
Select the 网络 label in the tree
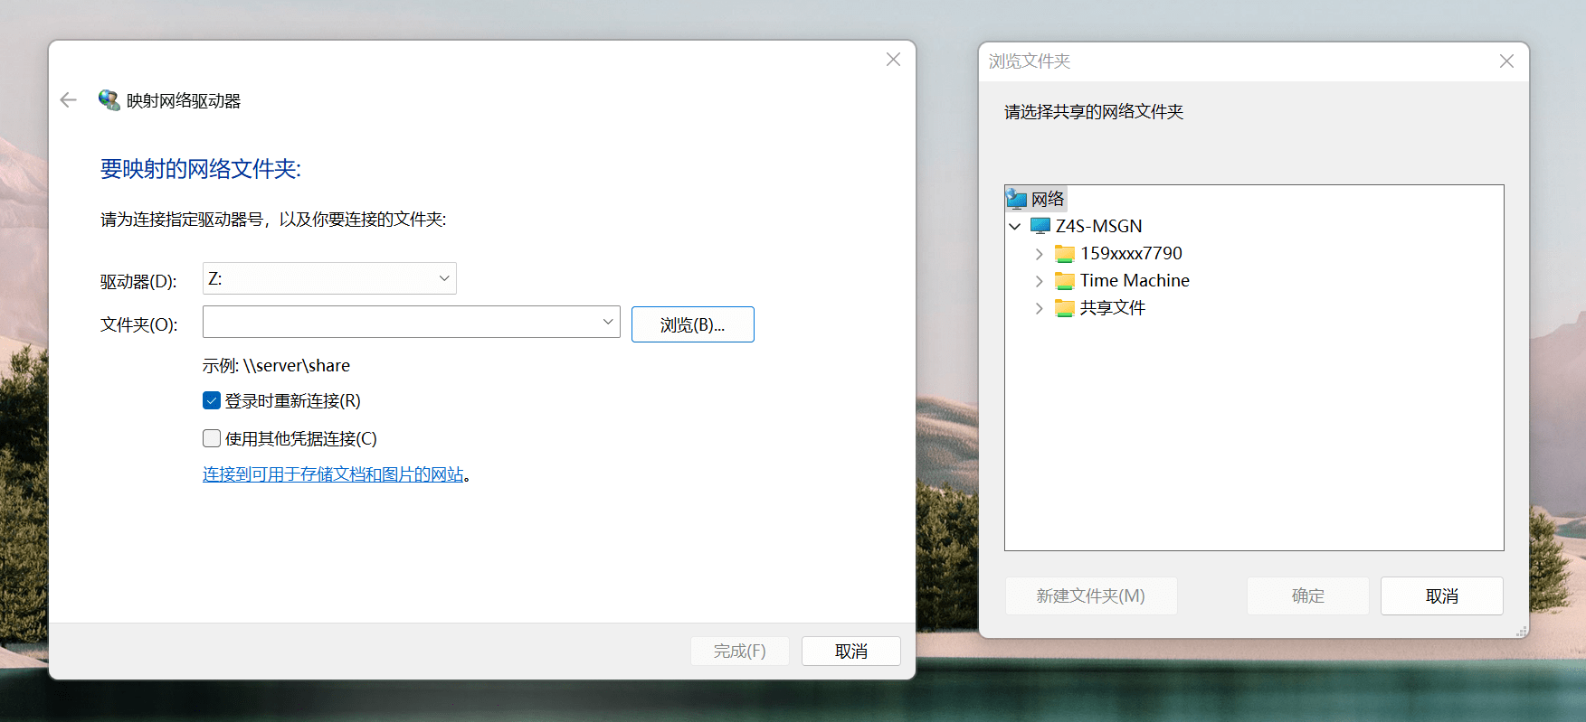(1048, 199)
